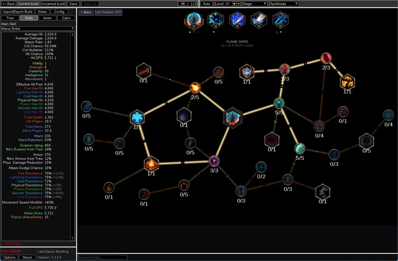398x261 pixels.
Task: Click the purple swirl node showing 3/3
Action: click(x=214, y=161)
